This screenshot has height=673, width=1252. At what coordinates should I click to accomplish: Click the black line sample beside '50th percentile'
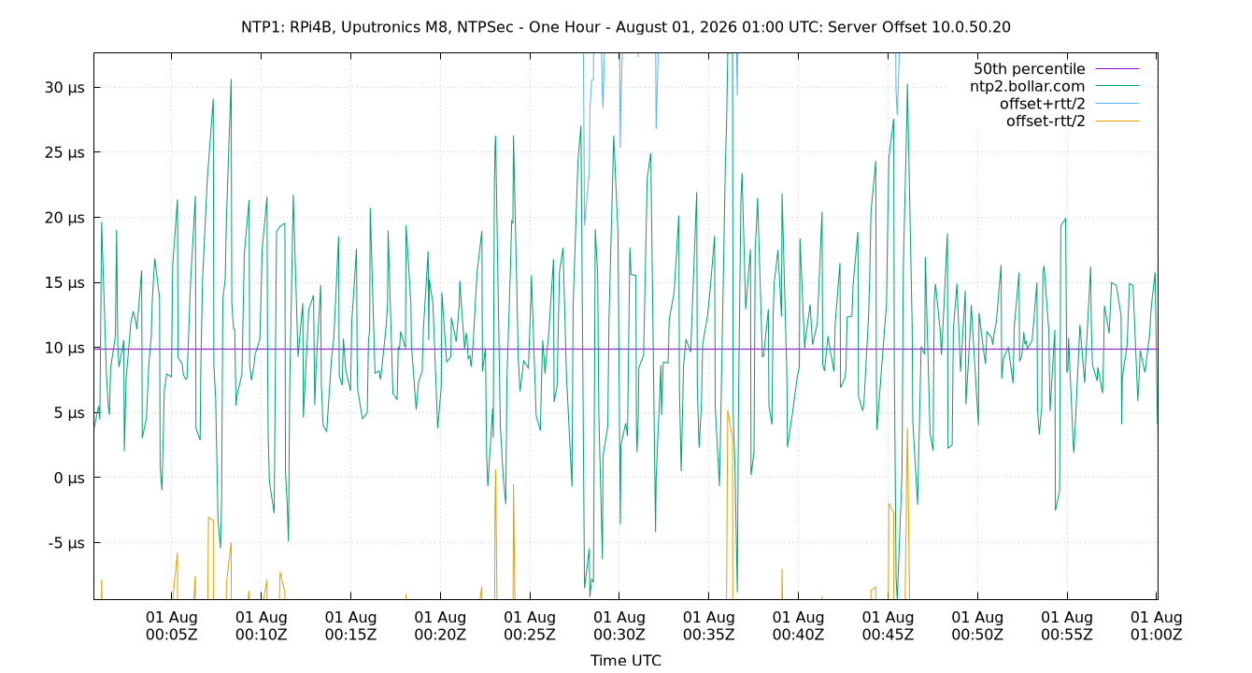(x=1117, y=69)
